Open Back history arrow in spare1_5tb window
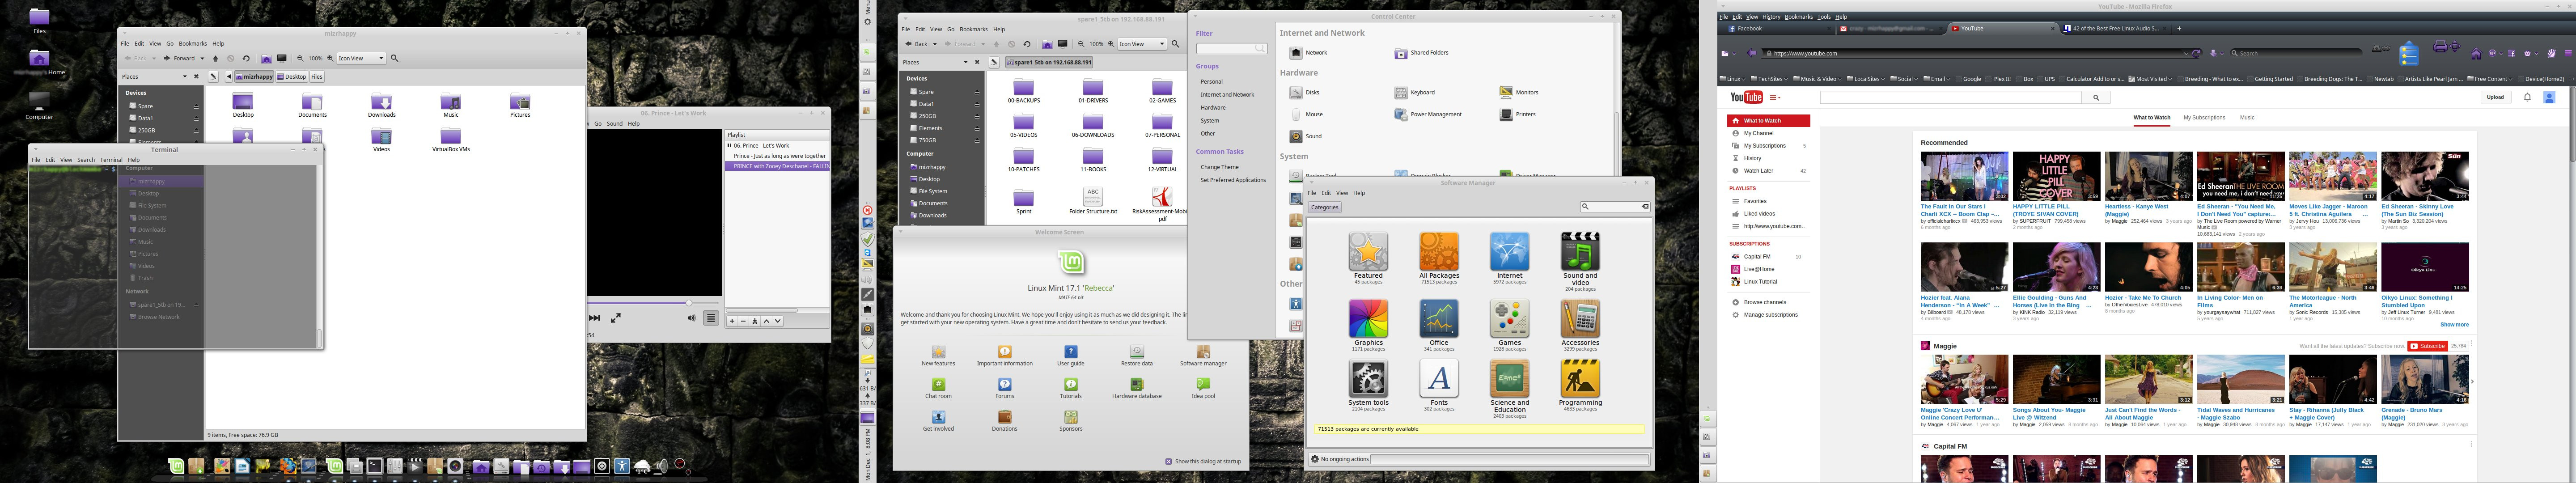Image resolution: width=2576 pixels, height=483 pixels. pyautogui.click(x=935, y=44)
